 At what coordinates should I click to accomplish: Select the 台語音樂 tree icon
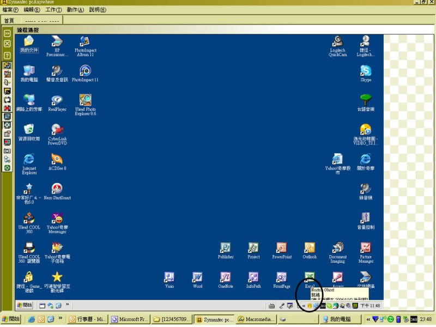(366, 103)
